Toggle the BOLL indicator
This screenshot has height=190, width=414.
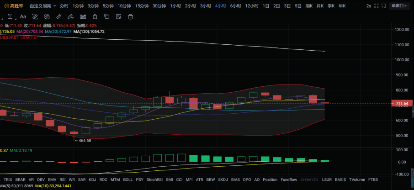(x=128, y=179)
